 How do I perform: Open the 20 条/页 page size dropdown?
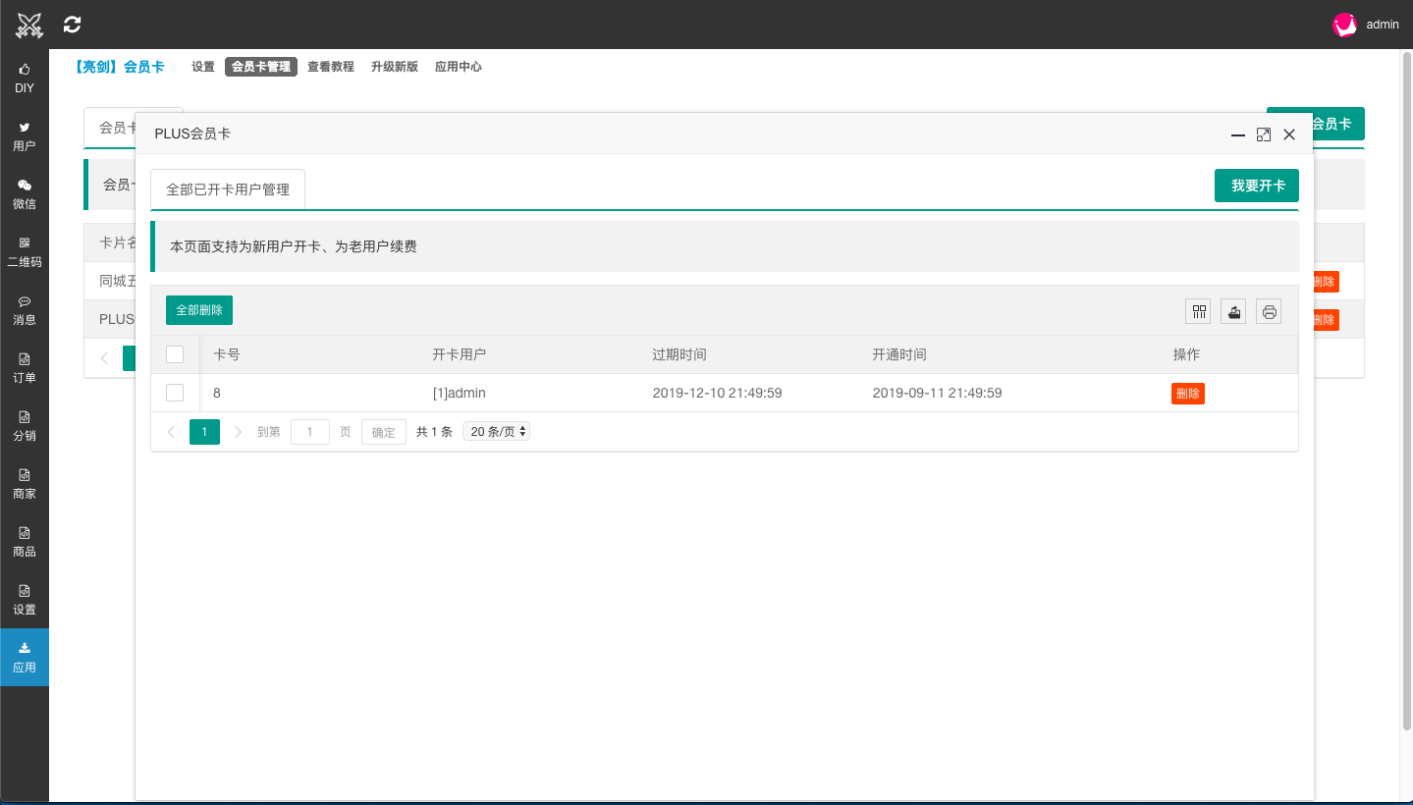pyautogui.click(x=496, y=430)
